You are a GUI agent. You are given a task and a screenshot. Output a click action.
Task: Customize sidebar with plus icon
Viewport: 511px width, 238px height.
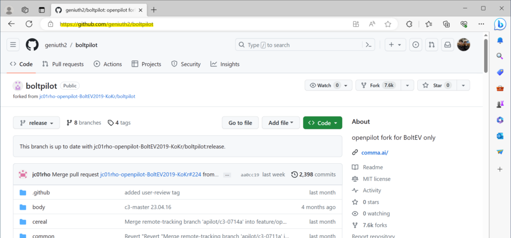(x=500, y=169)
